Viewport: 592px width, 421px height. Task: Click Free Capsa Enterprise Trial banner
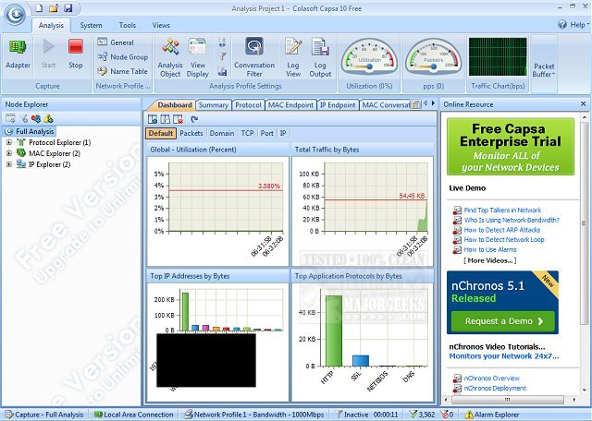(510, 147)
